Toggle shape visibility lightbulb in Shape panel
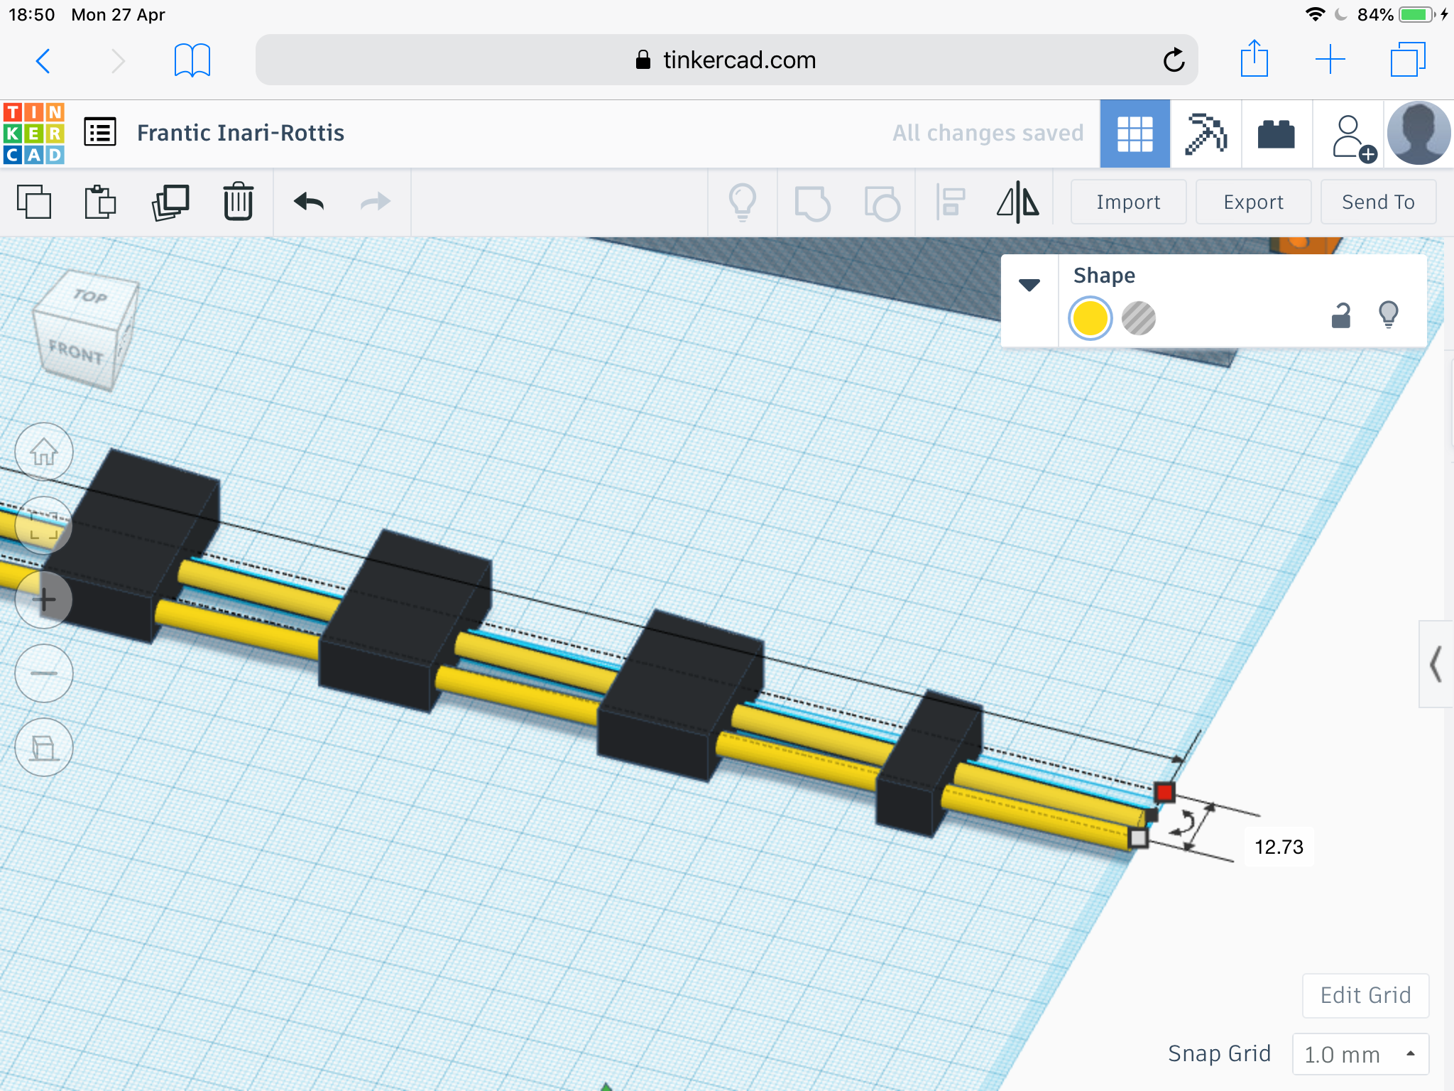 click(x=1389, y=315)
